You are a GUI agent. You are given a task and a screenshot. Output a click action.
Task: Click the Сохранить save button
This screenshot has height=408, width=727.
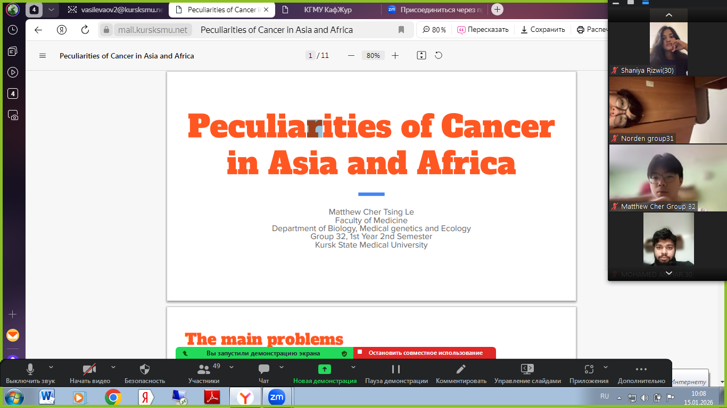543,30
